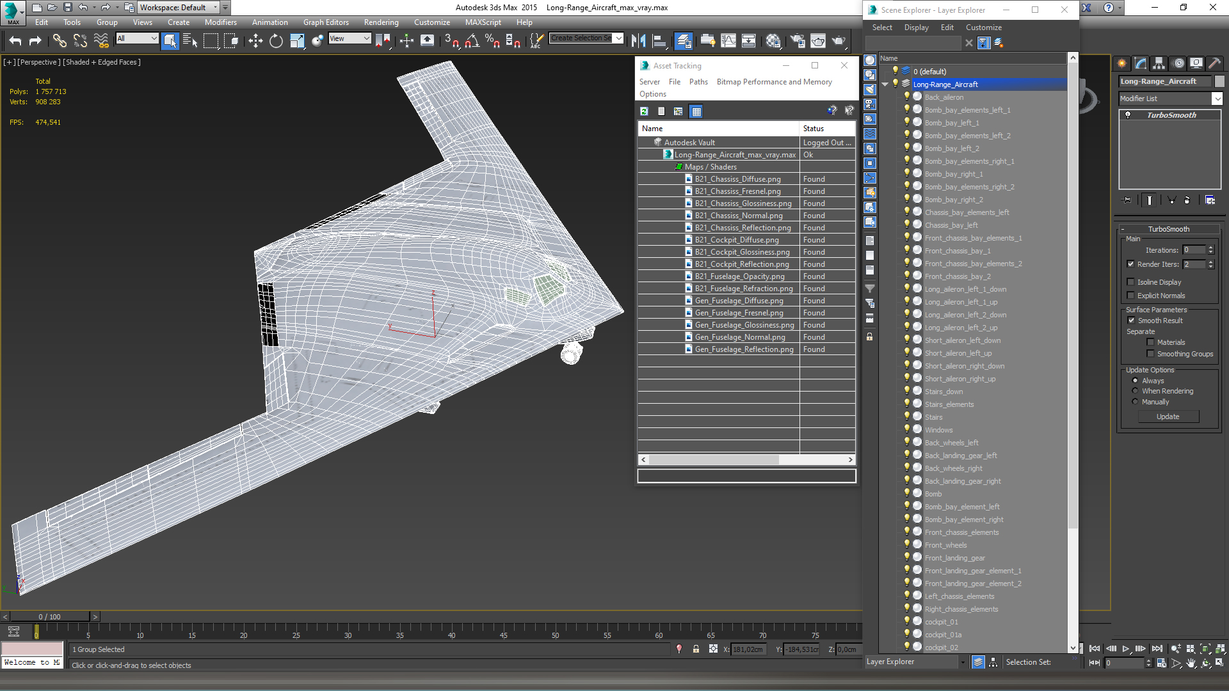The width and height of the screenshot is (1229, 691).
Task: Enable the Isoline Display checkbox
Action: [1131, 282]
